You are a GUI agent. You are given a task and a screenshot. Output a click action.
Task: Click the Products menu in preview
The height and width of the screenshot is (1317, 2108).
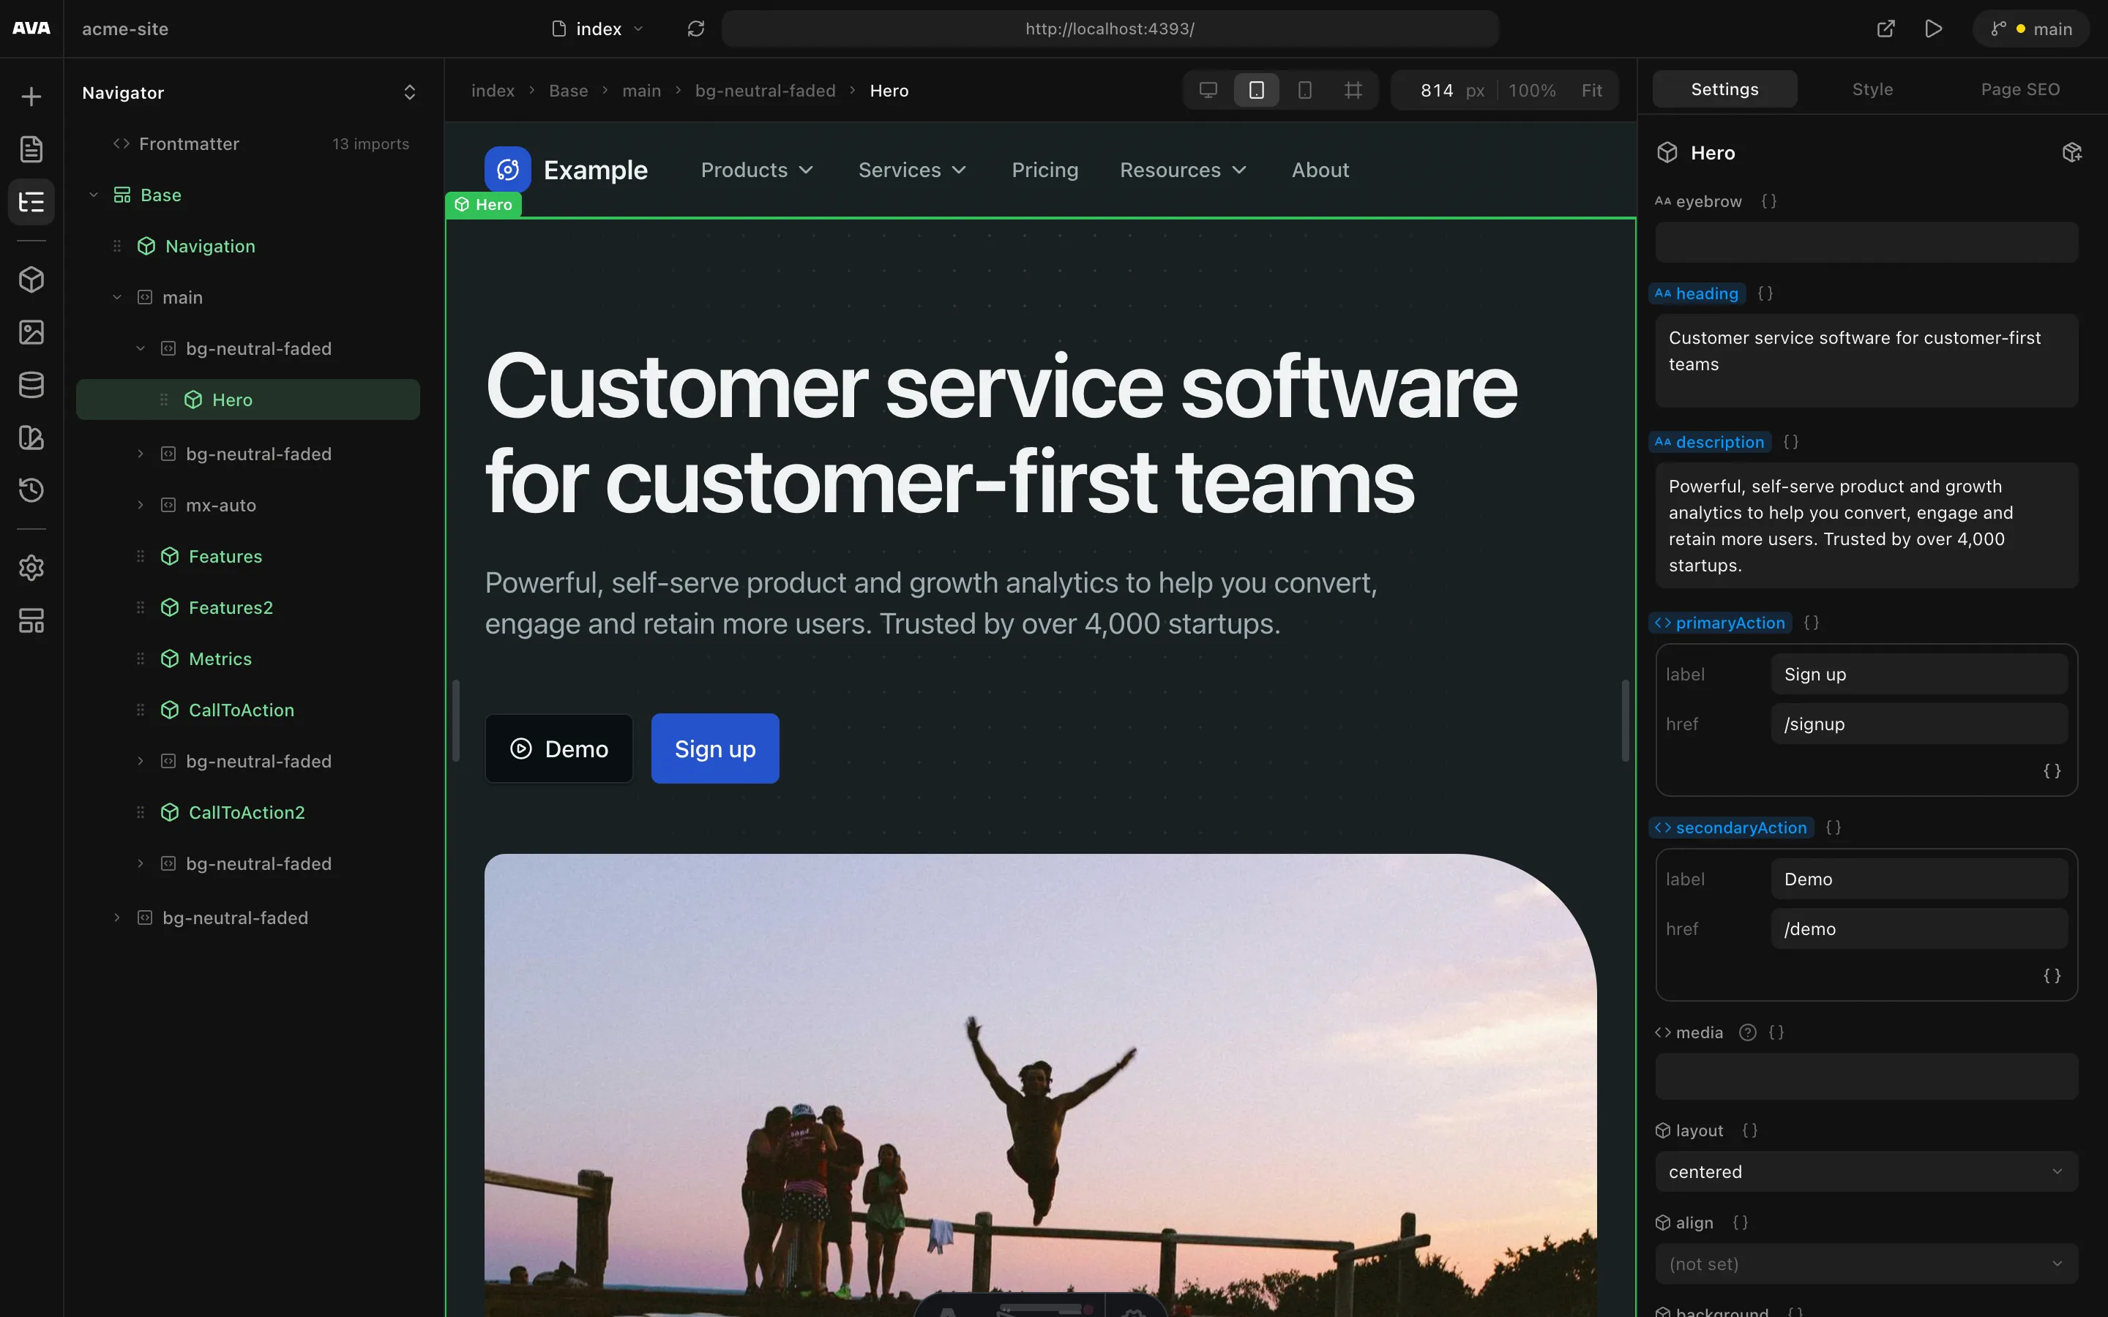point(757,170)
